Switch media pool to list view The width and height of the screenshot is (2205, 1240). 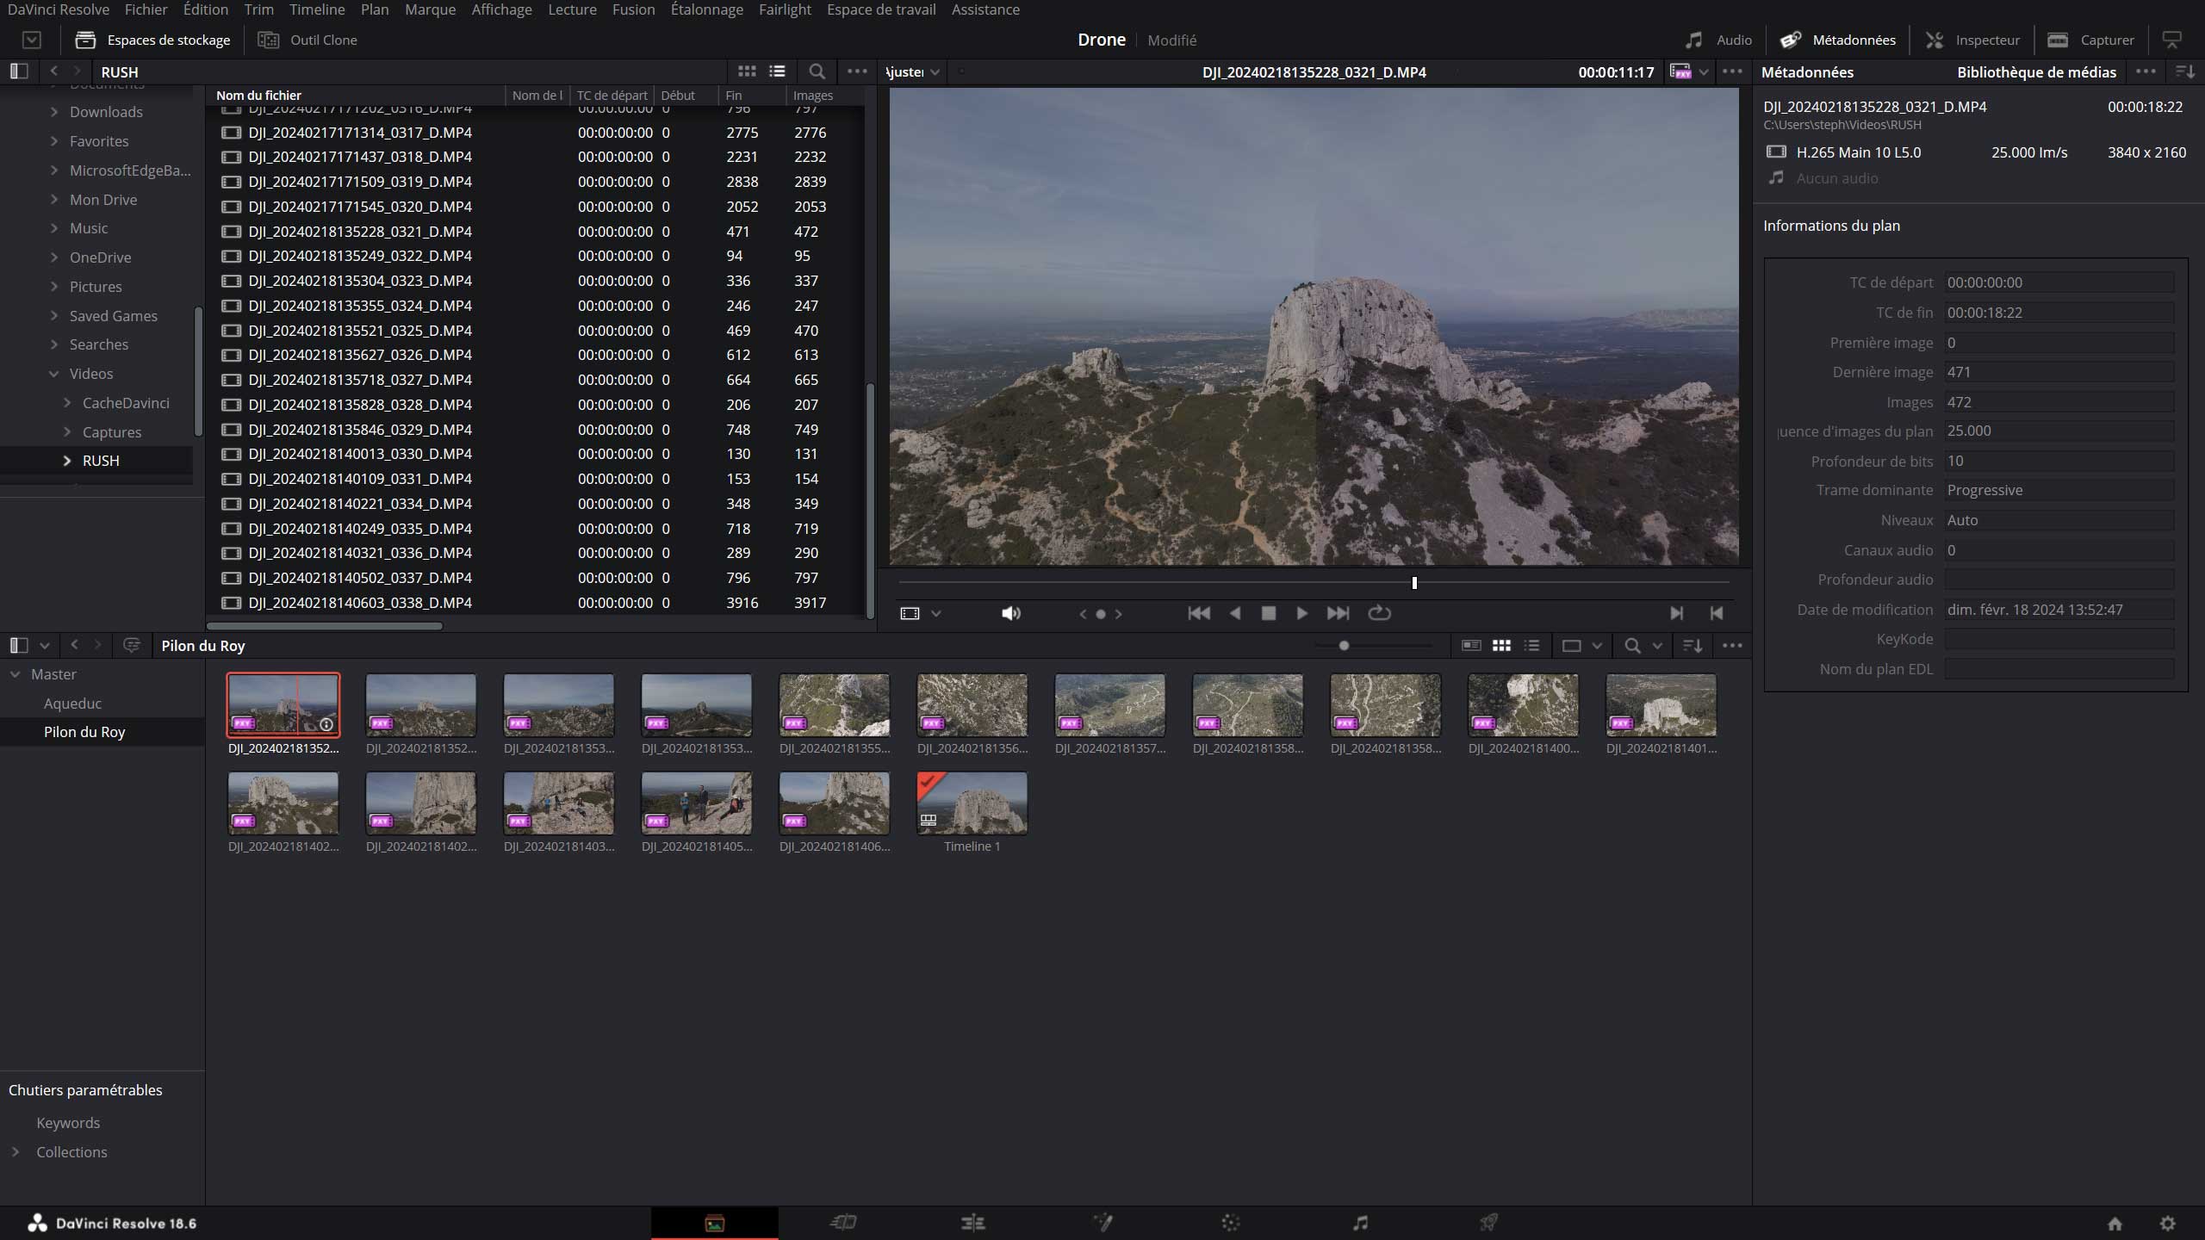point(1531,645)
